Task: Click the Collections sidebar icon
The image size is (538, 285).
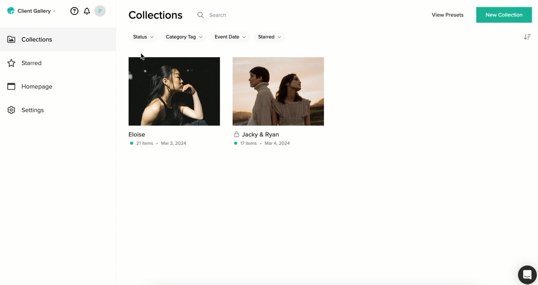Action: coord(11,39)
